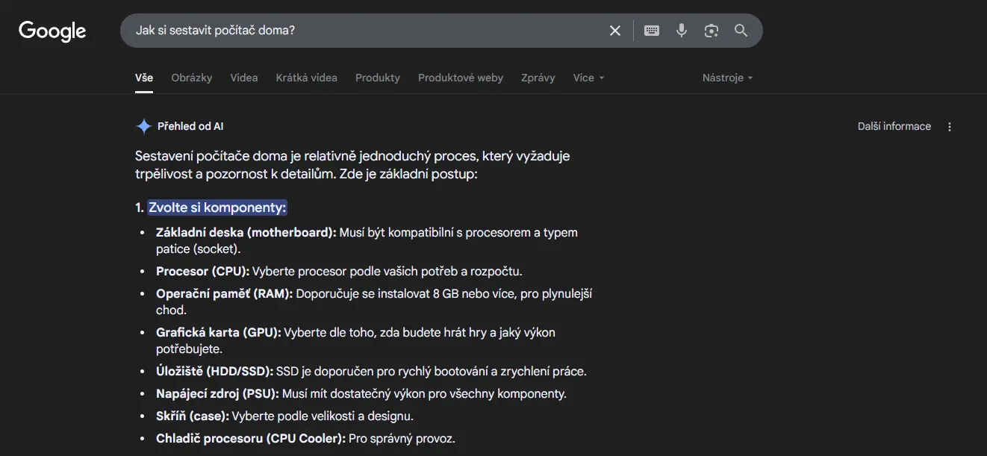Click the highlighted Zvolte si komponenty heading
987x456 pixels.
217,207
